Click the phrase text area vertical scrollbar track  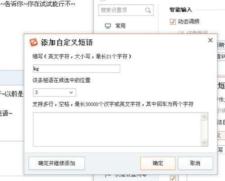tap(204, 130)
